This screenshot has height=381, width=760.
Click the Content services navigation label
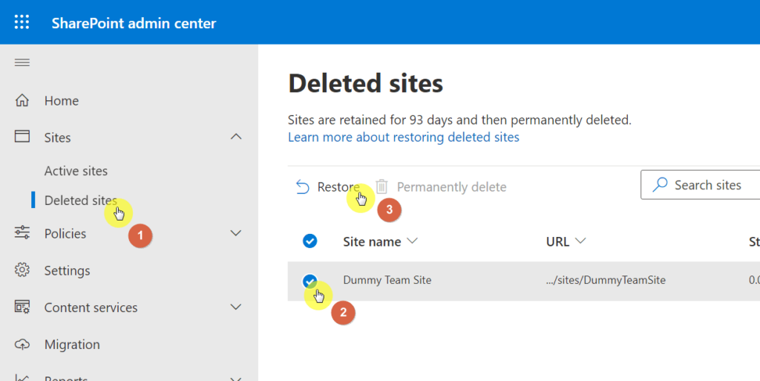(91, 307)
